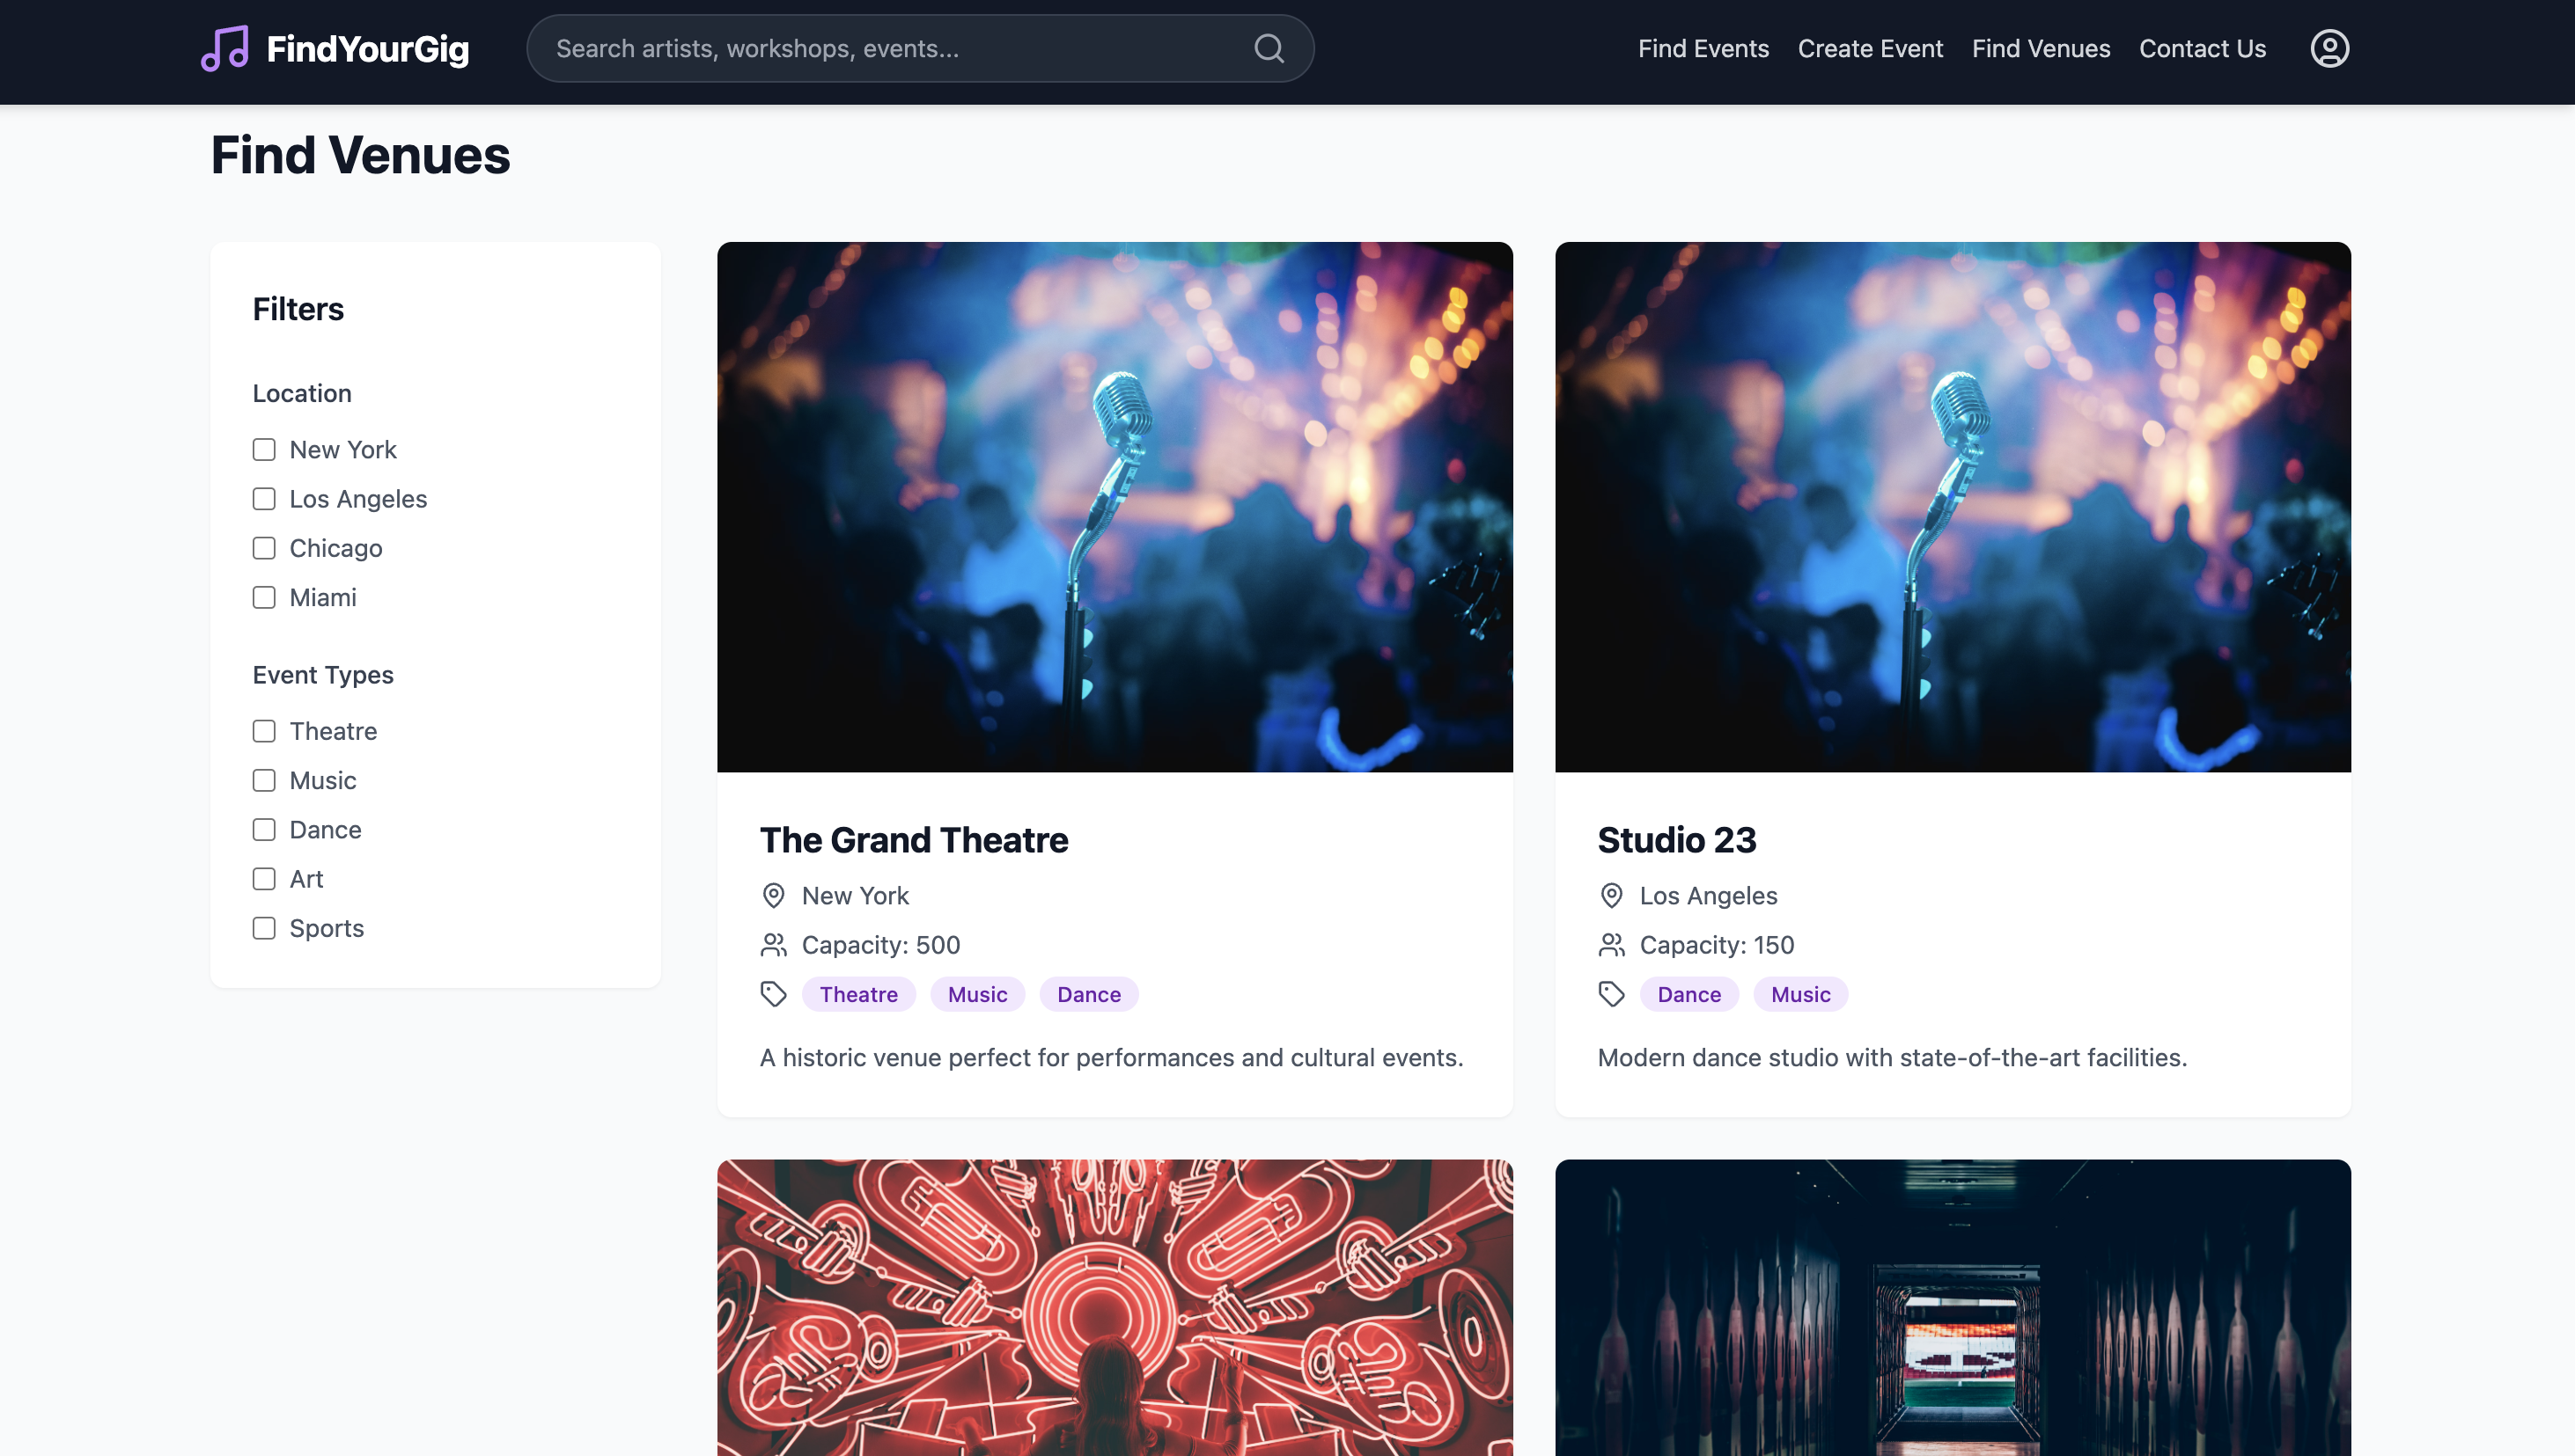The width and height of the screenshot is (2575, 1456).
Task: Click tag icon on The Grand Theatre card
Action: [773, 993]
